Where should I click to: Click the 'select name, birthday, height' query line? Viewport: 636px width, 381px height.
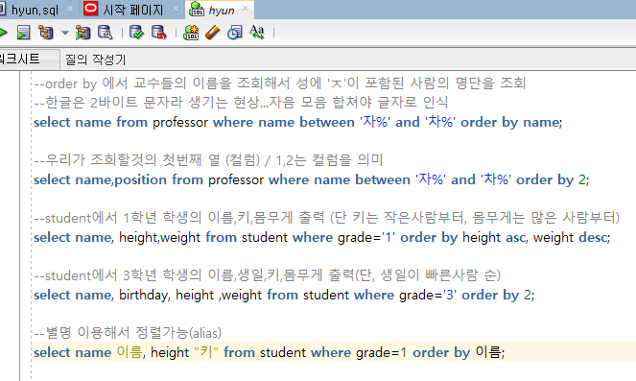[x=284, y=295]
